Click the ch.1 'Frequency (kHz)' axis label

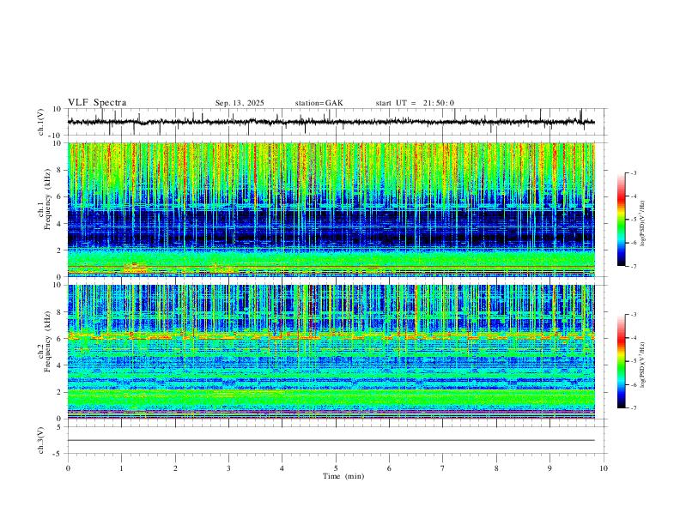(x=47, y=199)
